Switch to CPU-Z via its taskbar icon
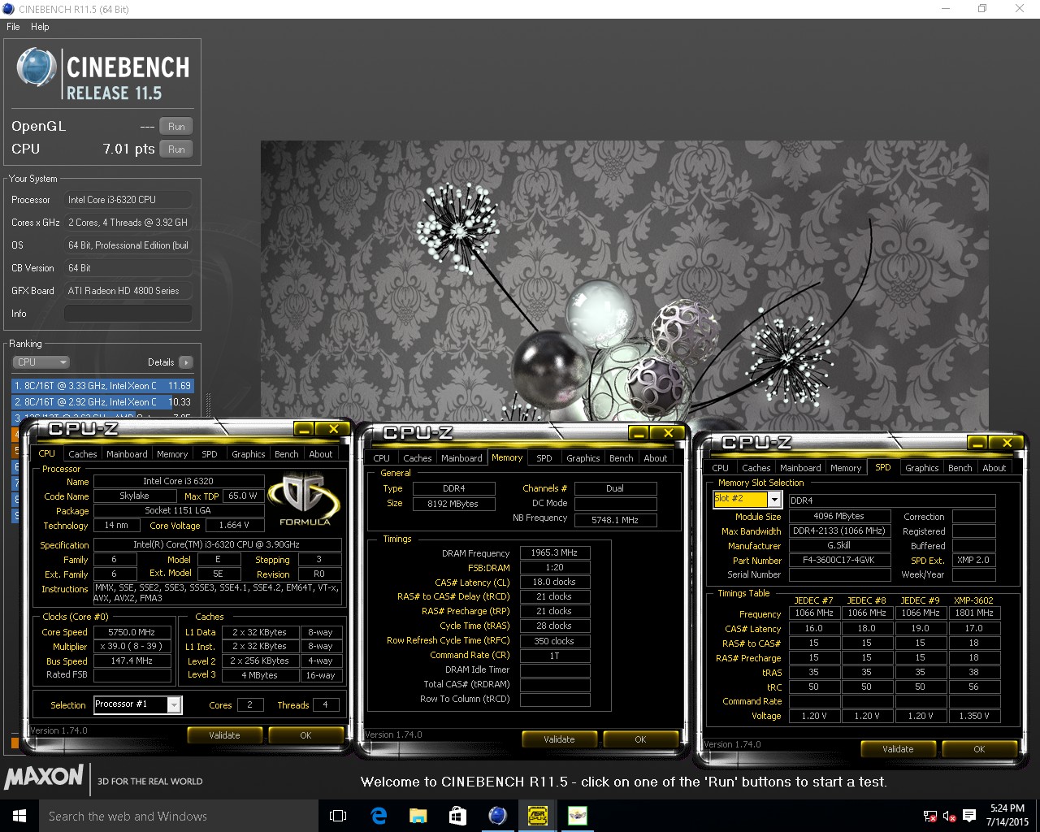 tap(538, 816)
